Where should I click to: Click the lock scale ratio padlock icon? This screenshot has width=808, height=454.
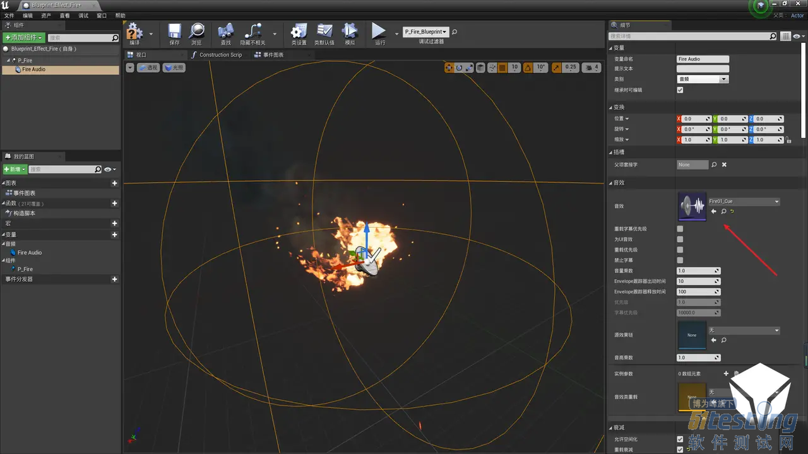(789, 140)
